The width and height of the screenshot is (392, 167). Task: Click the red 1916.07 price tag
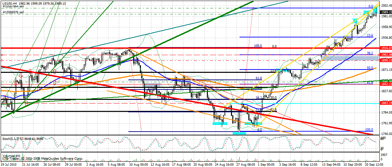click(x=386, y=48)
